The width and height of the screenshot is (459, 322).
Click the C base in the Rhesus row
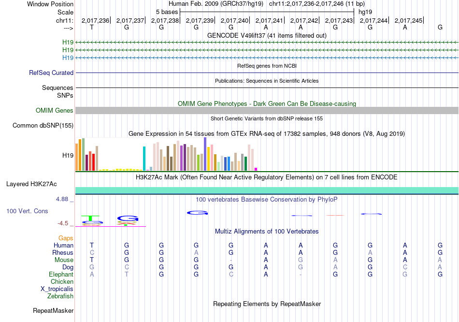tap(92, 252)
